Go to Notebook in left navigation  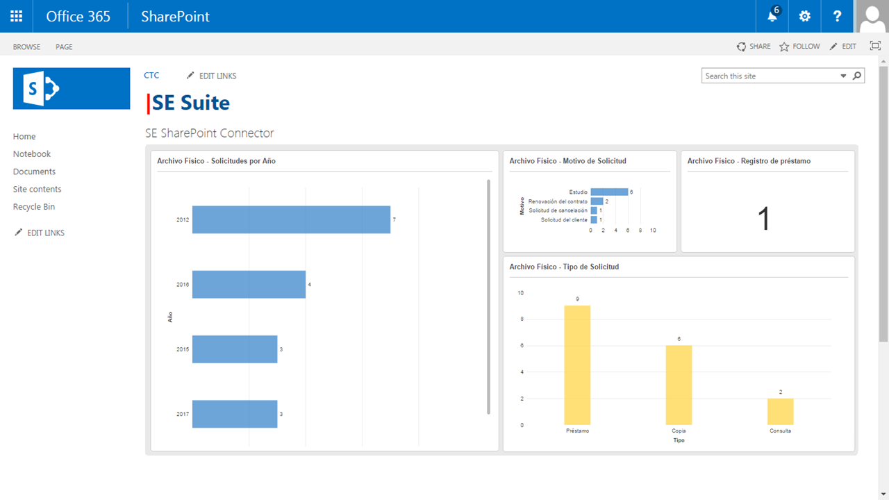pyautogui.click(x=32, y=154)
